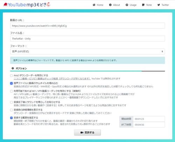175x142 pixels.
Task: Click the フォーマット label
Action: [18, 46]
